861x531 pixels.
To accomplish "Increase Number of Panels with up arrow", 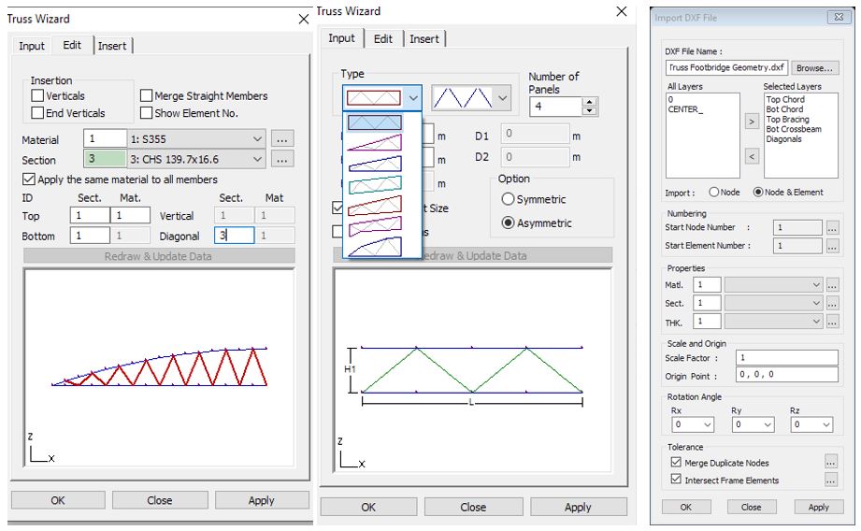I will [589, 102].
